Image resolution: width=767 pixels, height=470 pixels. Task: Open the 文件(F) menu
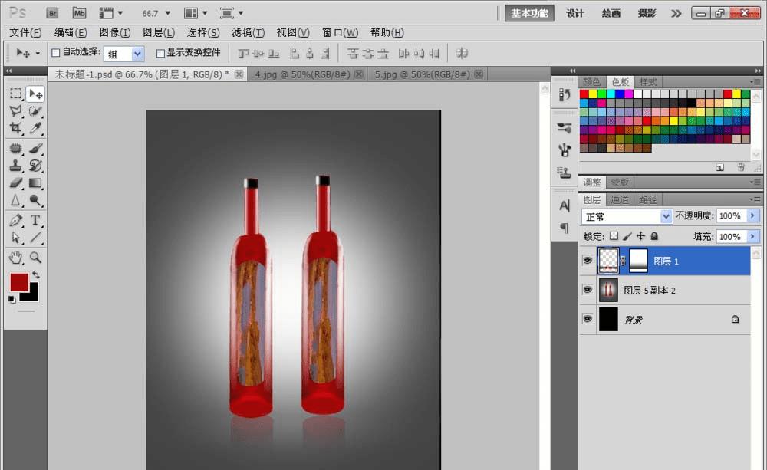[x=25, y=32]
